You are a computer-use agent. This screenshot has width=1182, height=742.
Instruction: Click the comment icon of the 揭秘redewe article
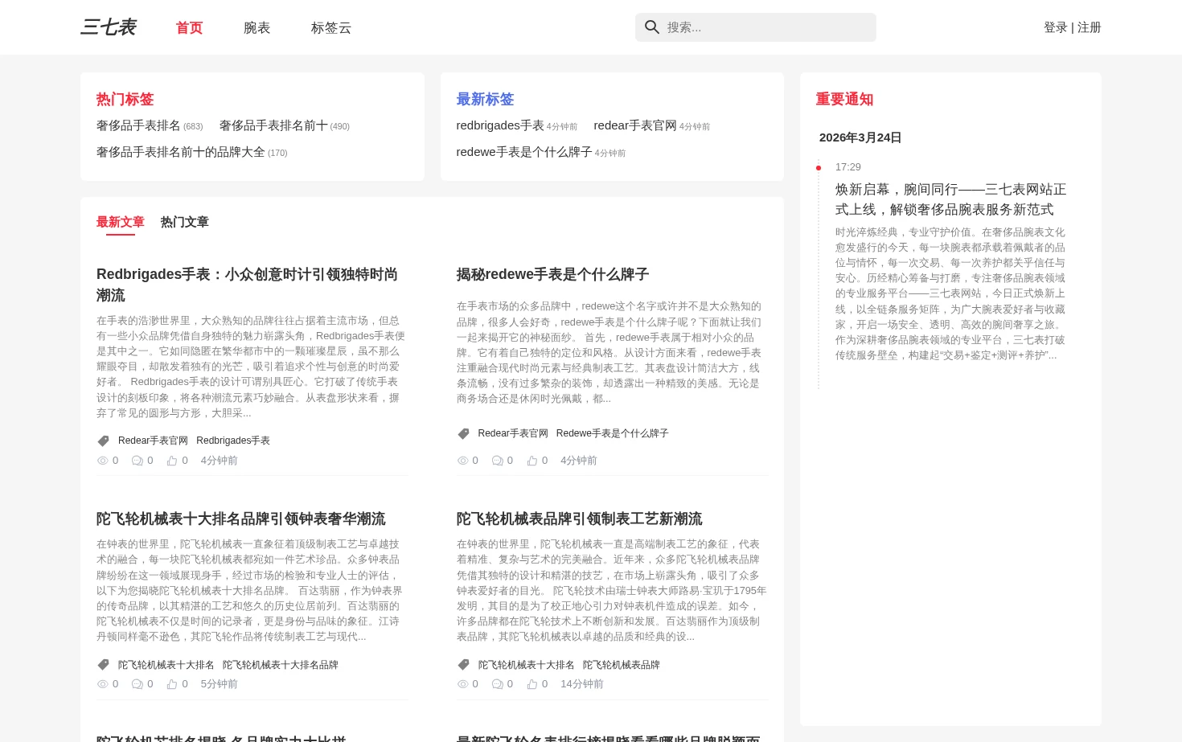pyautogui.click(x=497, y=461)
